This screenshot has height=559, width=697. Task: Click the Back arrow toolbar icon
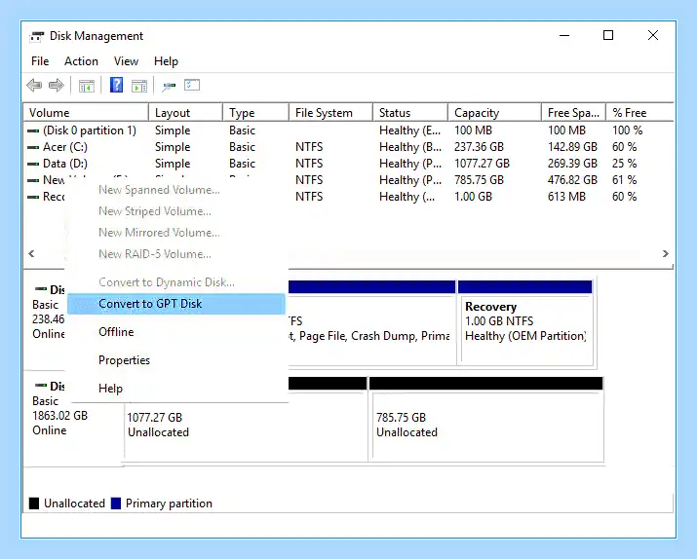click(x=34, y=86)
